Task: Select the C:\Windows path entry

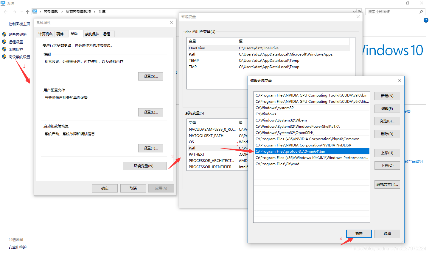Action: pyautogui.click(x=312, y=114)
